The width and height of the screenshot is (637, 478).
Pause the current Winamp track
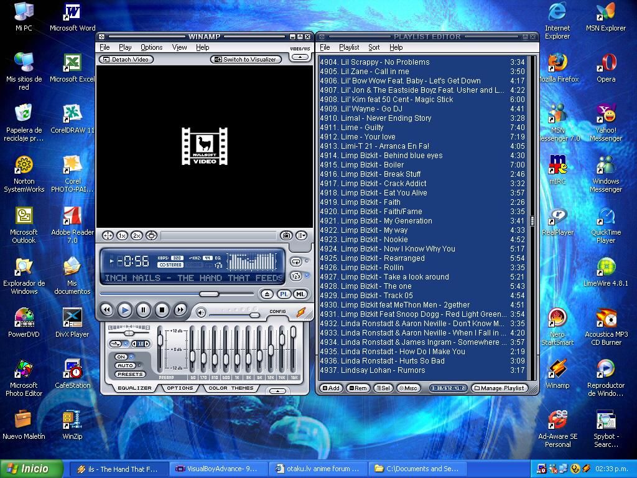(143, 310)
